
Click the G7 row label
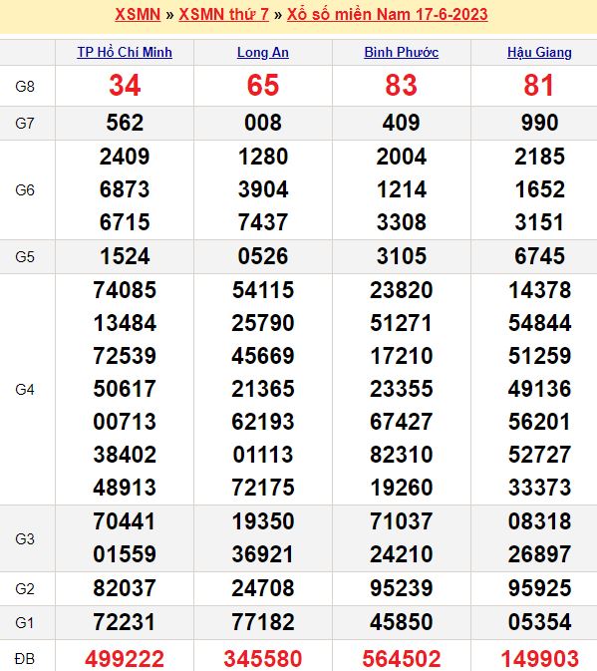coord(25,124)
